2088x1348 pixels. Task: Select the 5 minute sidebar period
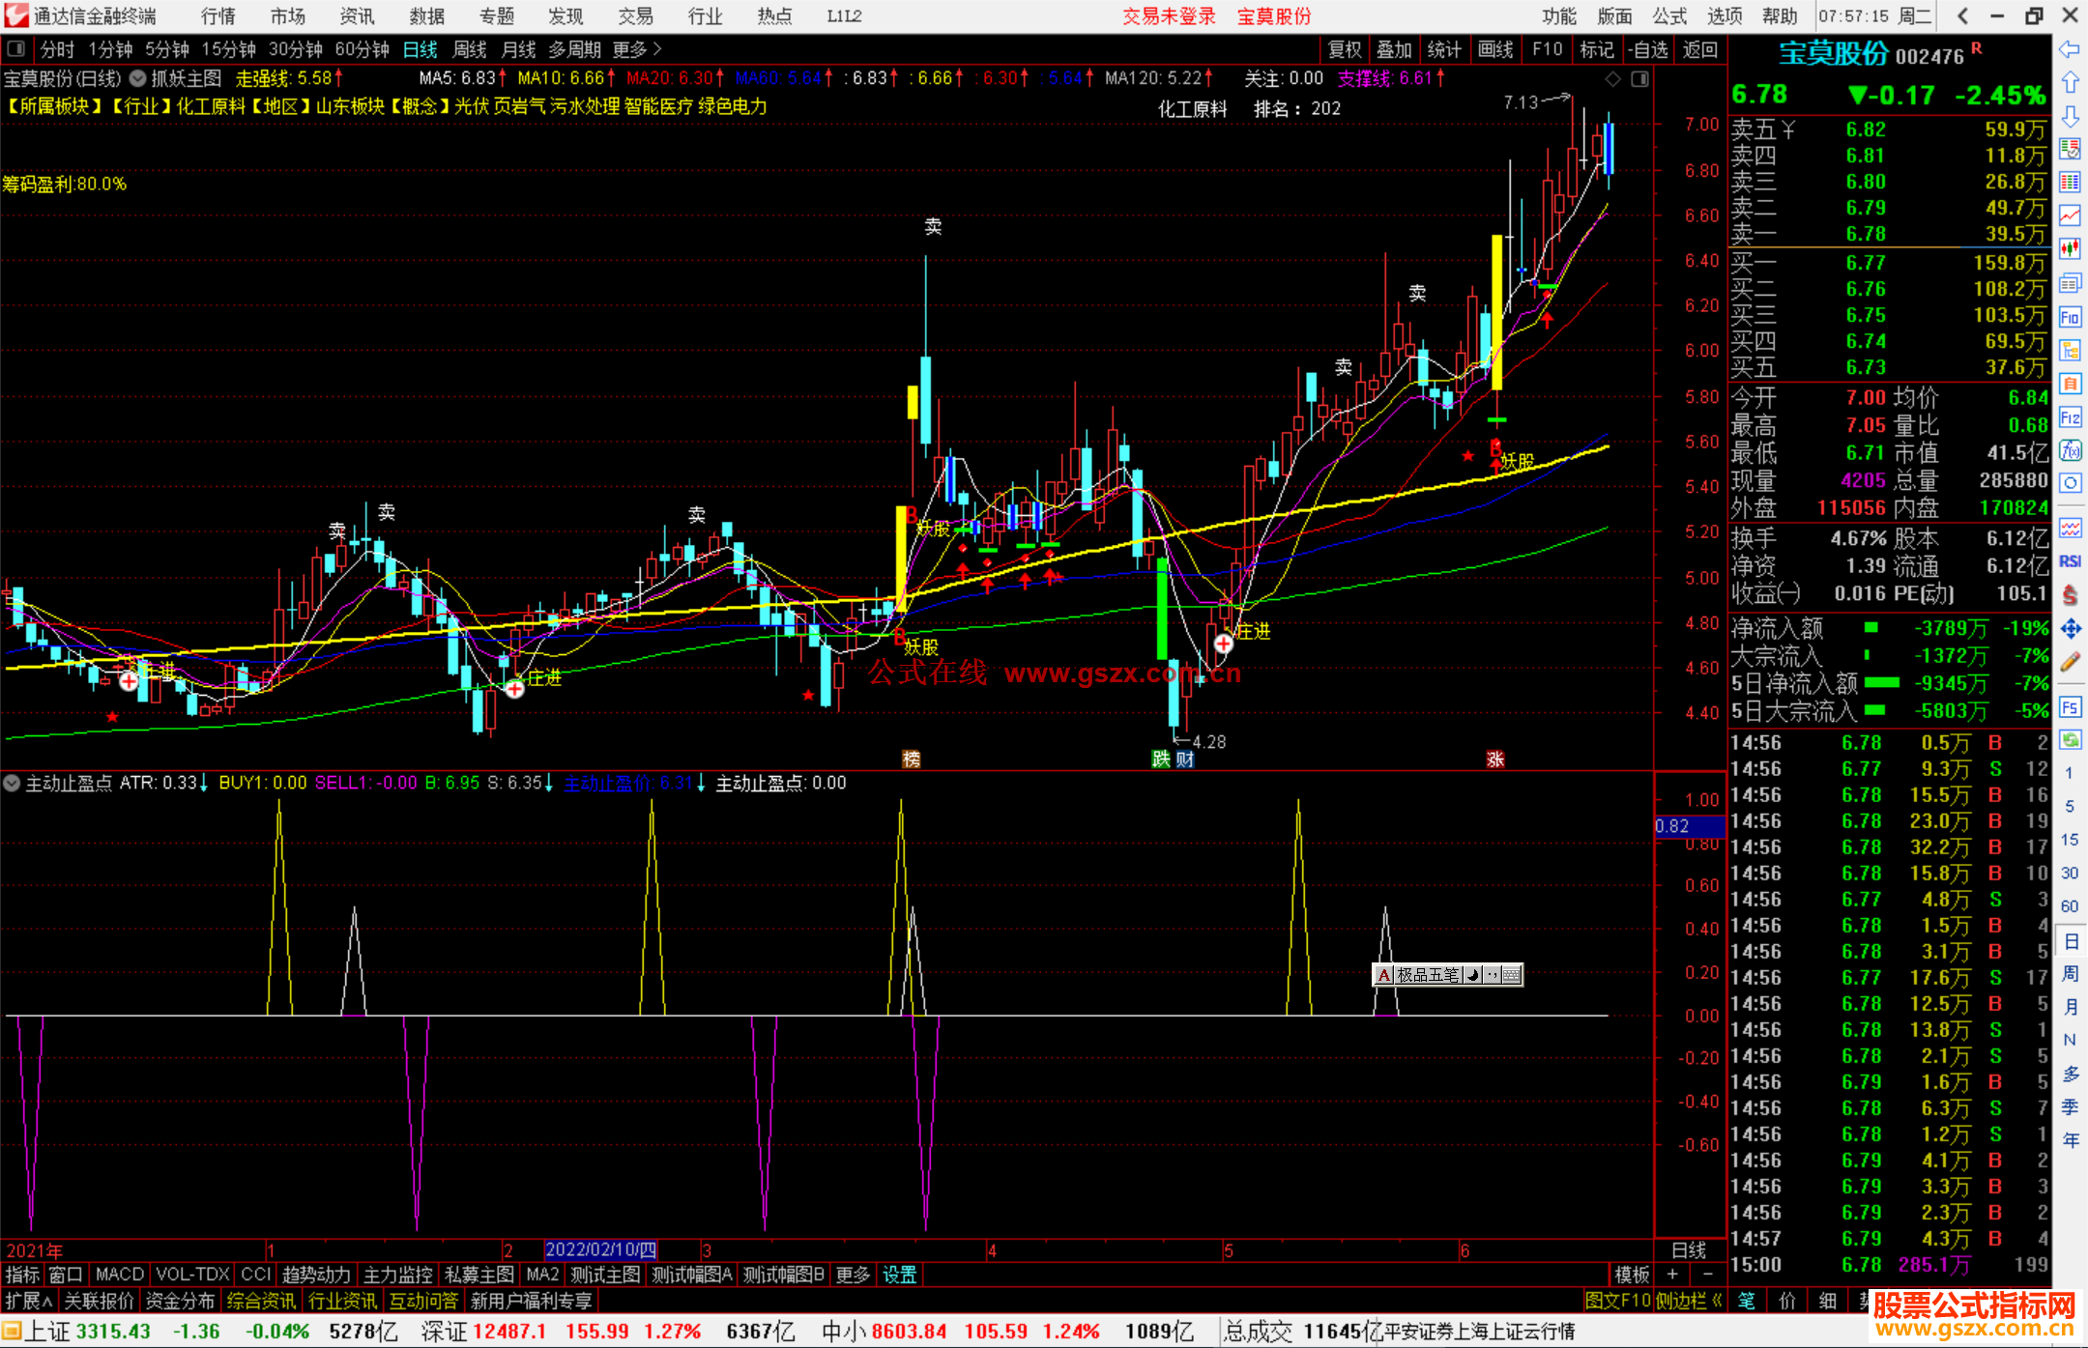coord(2070,806)
